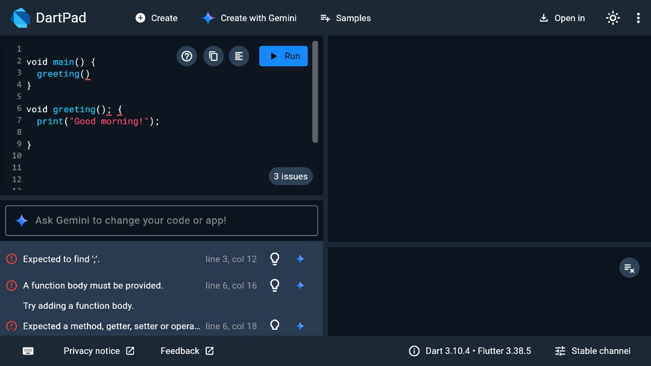Click the Ask Gemini prompt field

click(x=162, y=220)
